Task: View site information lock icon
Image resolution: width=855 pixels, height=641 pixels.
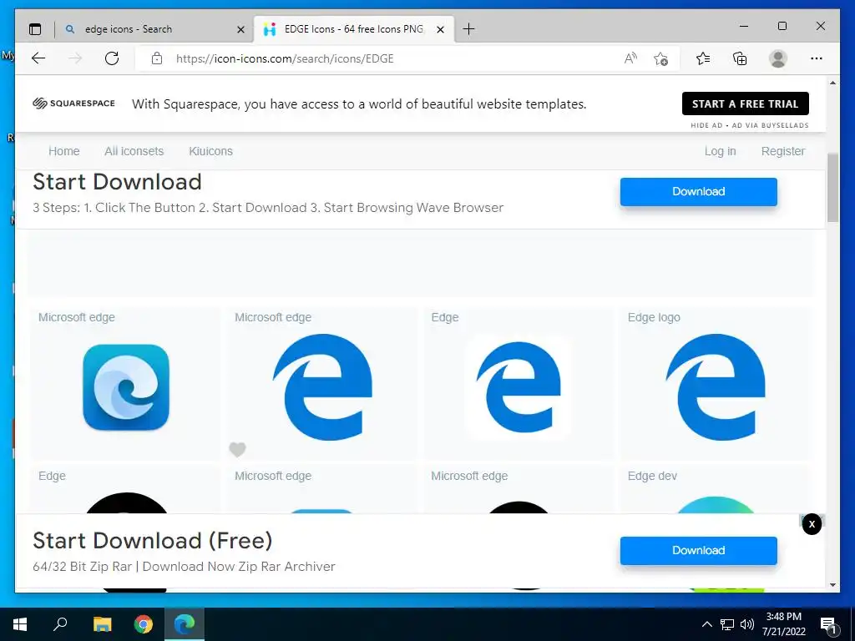Action: point(156,58)
